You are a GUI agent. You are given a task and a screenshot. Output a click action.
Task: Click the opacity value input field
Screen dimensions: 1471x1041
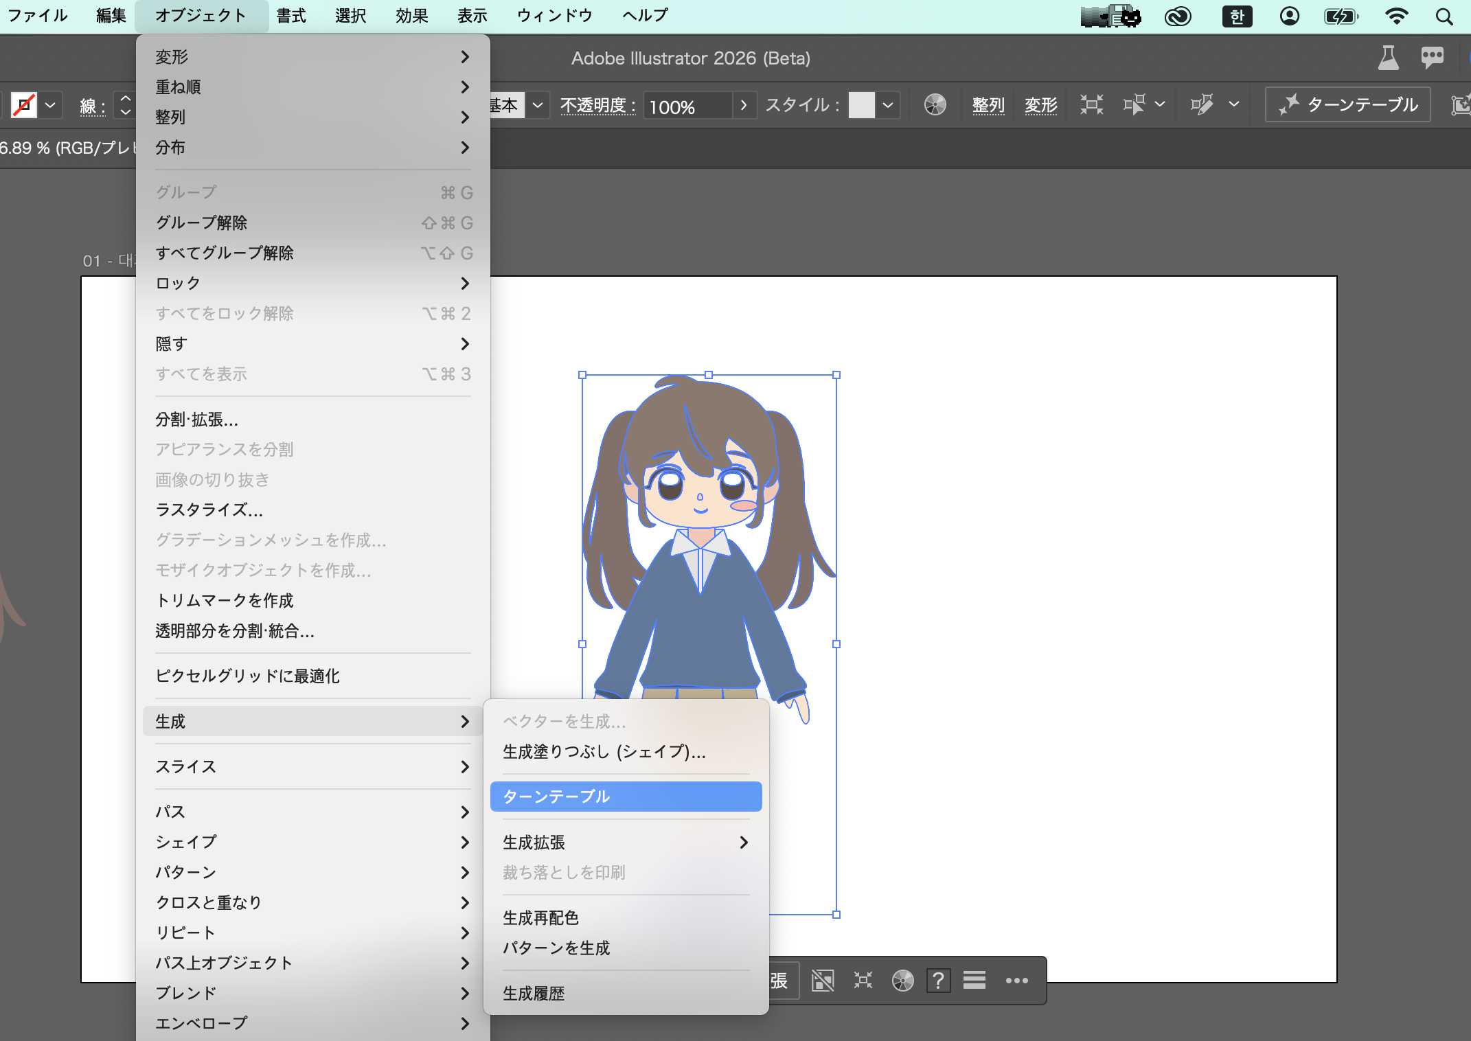coord(687,106)
